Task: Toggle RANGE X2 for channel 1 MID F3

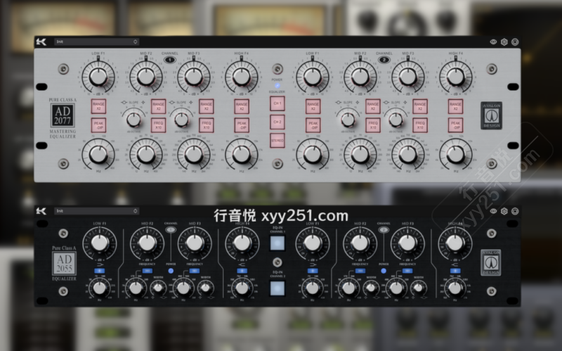Action: click(207, 107)
